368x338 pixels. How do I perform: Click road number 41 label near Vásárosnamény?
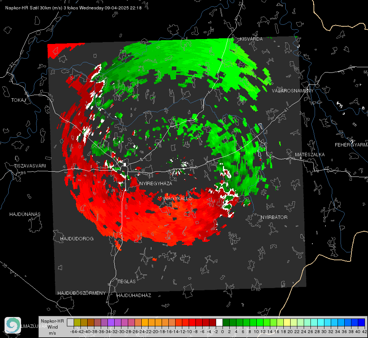point(286,110)
